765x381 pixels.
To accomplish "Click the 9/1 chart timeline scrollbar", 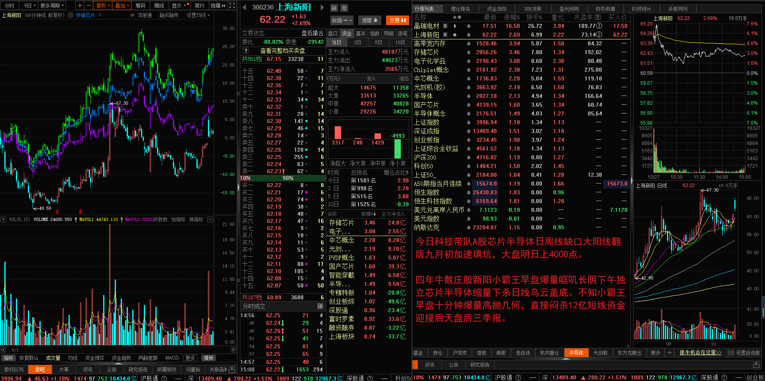I will 118,350.
